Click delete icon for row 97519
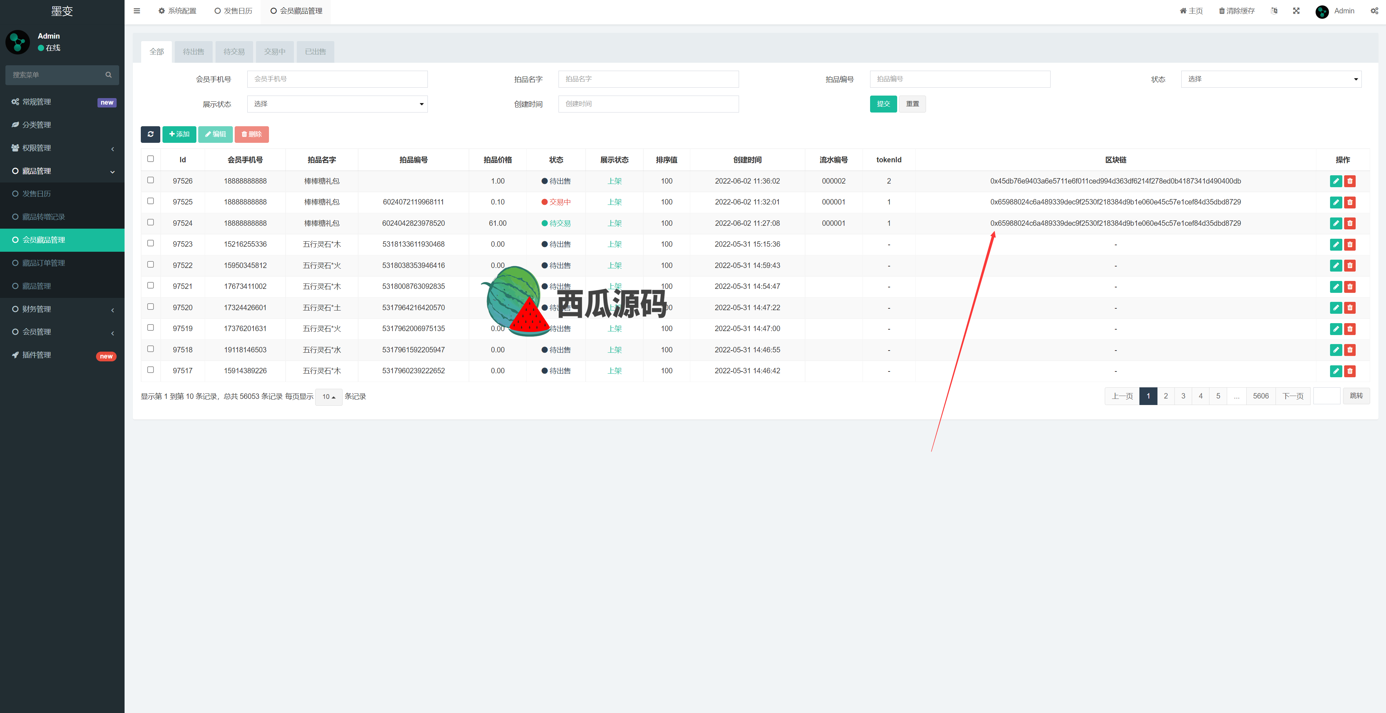The width and height of the screenshot is (1386, 713). click(1350, 329)
